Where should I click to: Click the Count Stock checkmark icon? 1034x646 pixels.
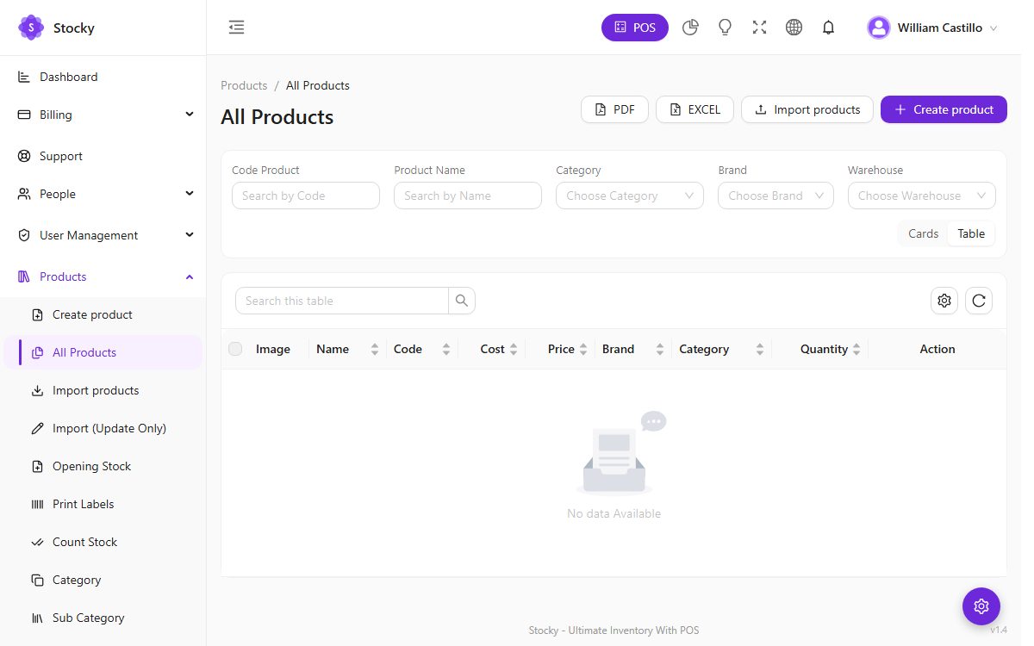[x=37, y=542]
